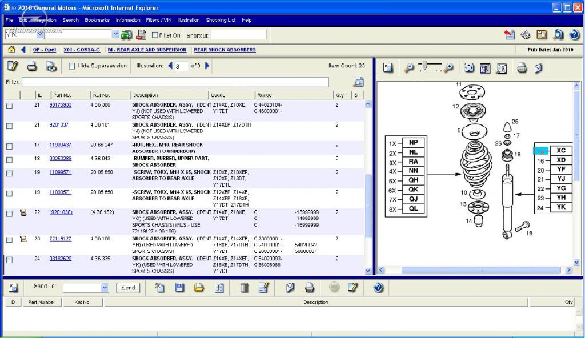Go to home via the breadcrumb house icon
The width and height of the screenshot is (585, 338).
pos(11,50)
